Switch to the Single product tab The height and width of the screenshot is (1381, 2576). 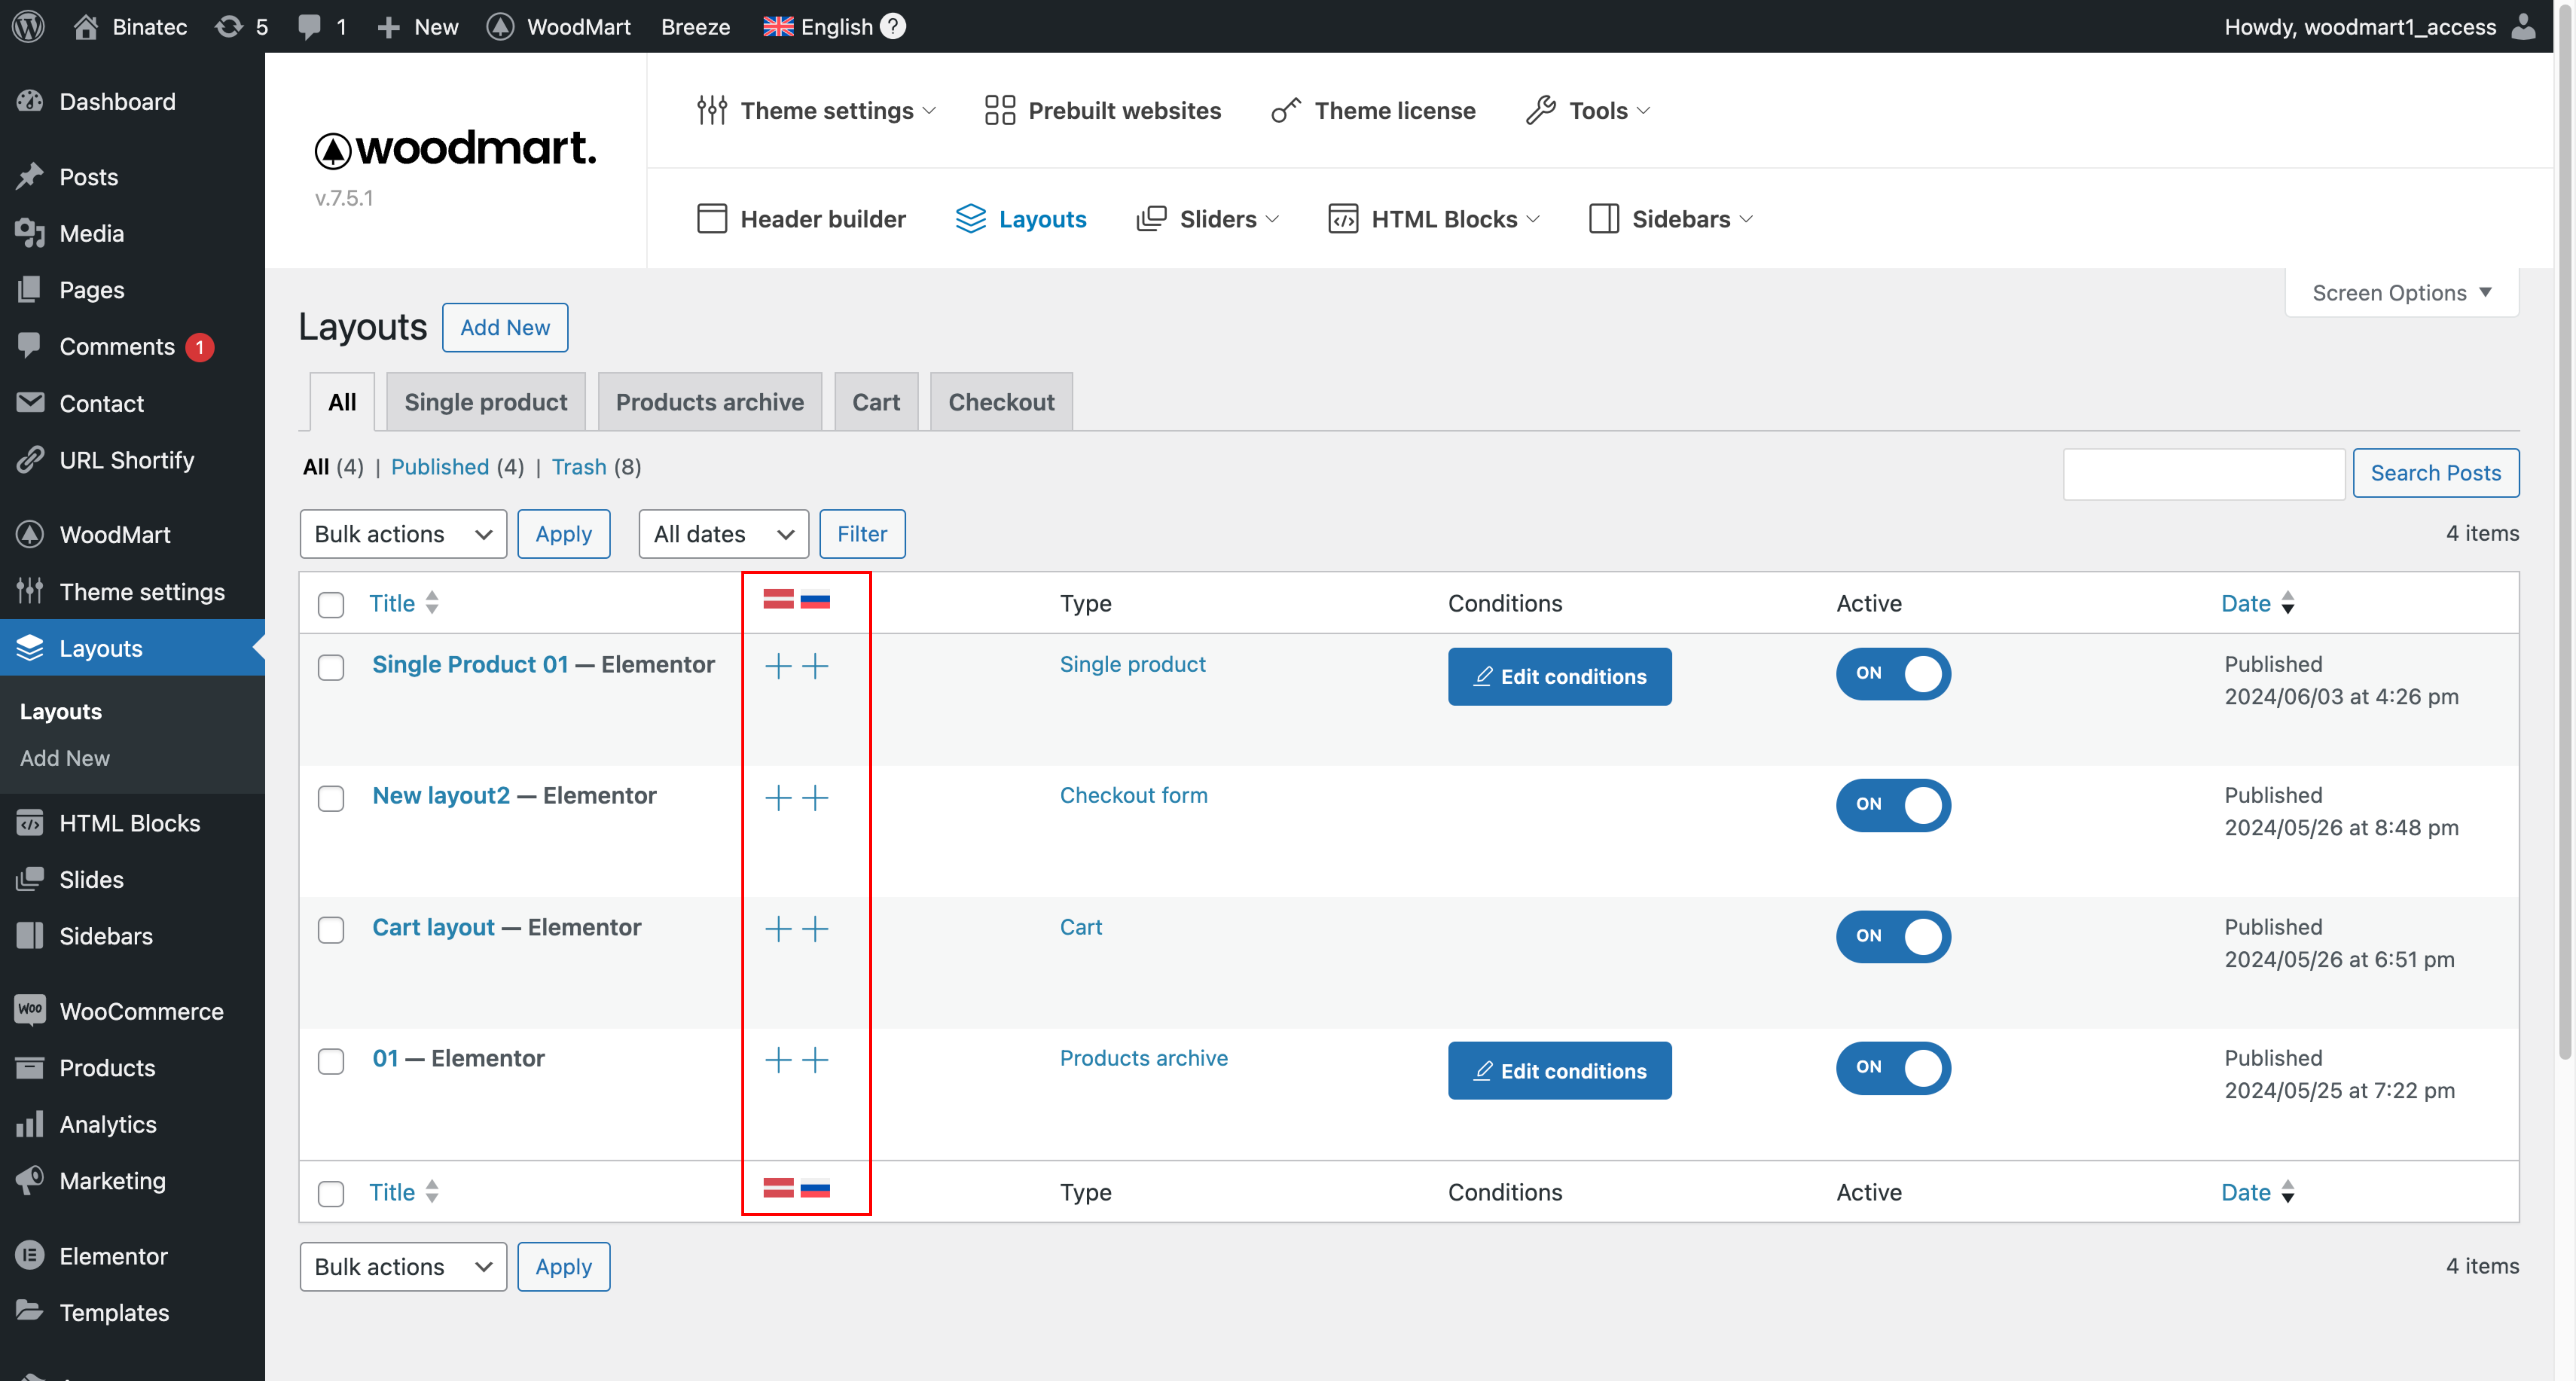[x=486, y=402]
